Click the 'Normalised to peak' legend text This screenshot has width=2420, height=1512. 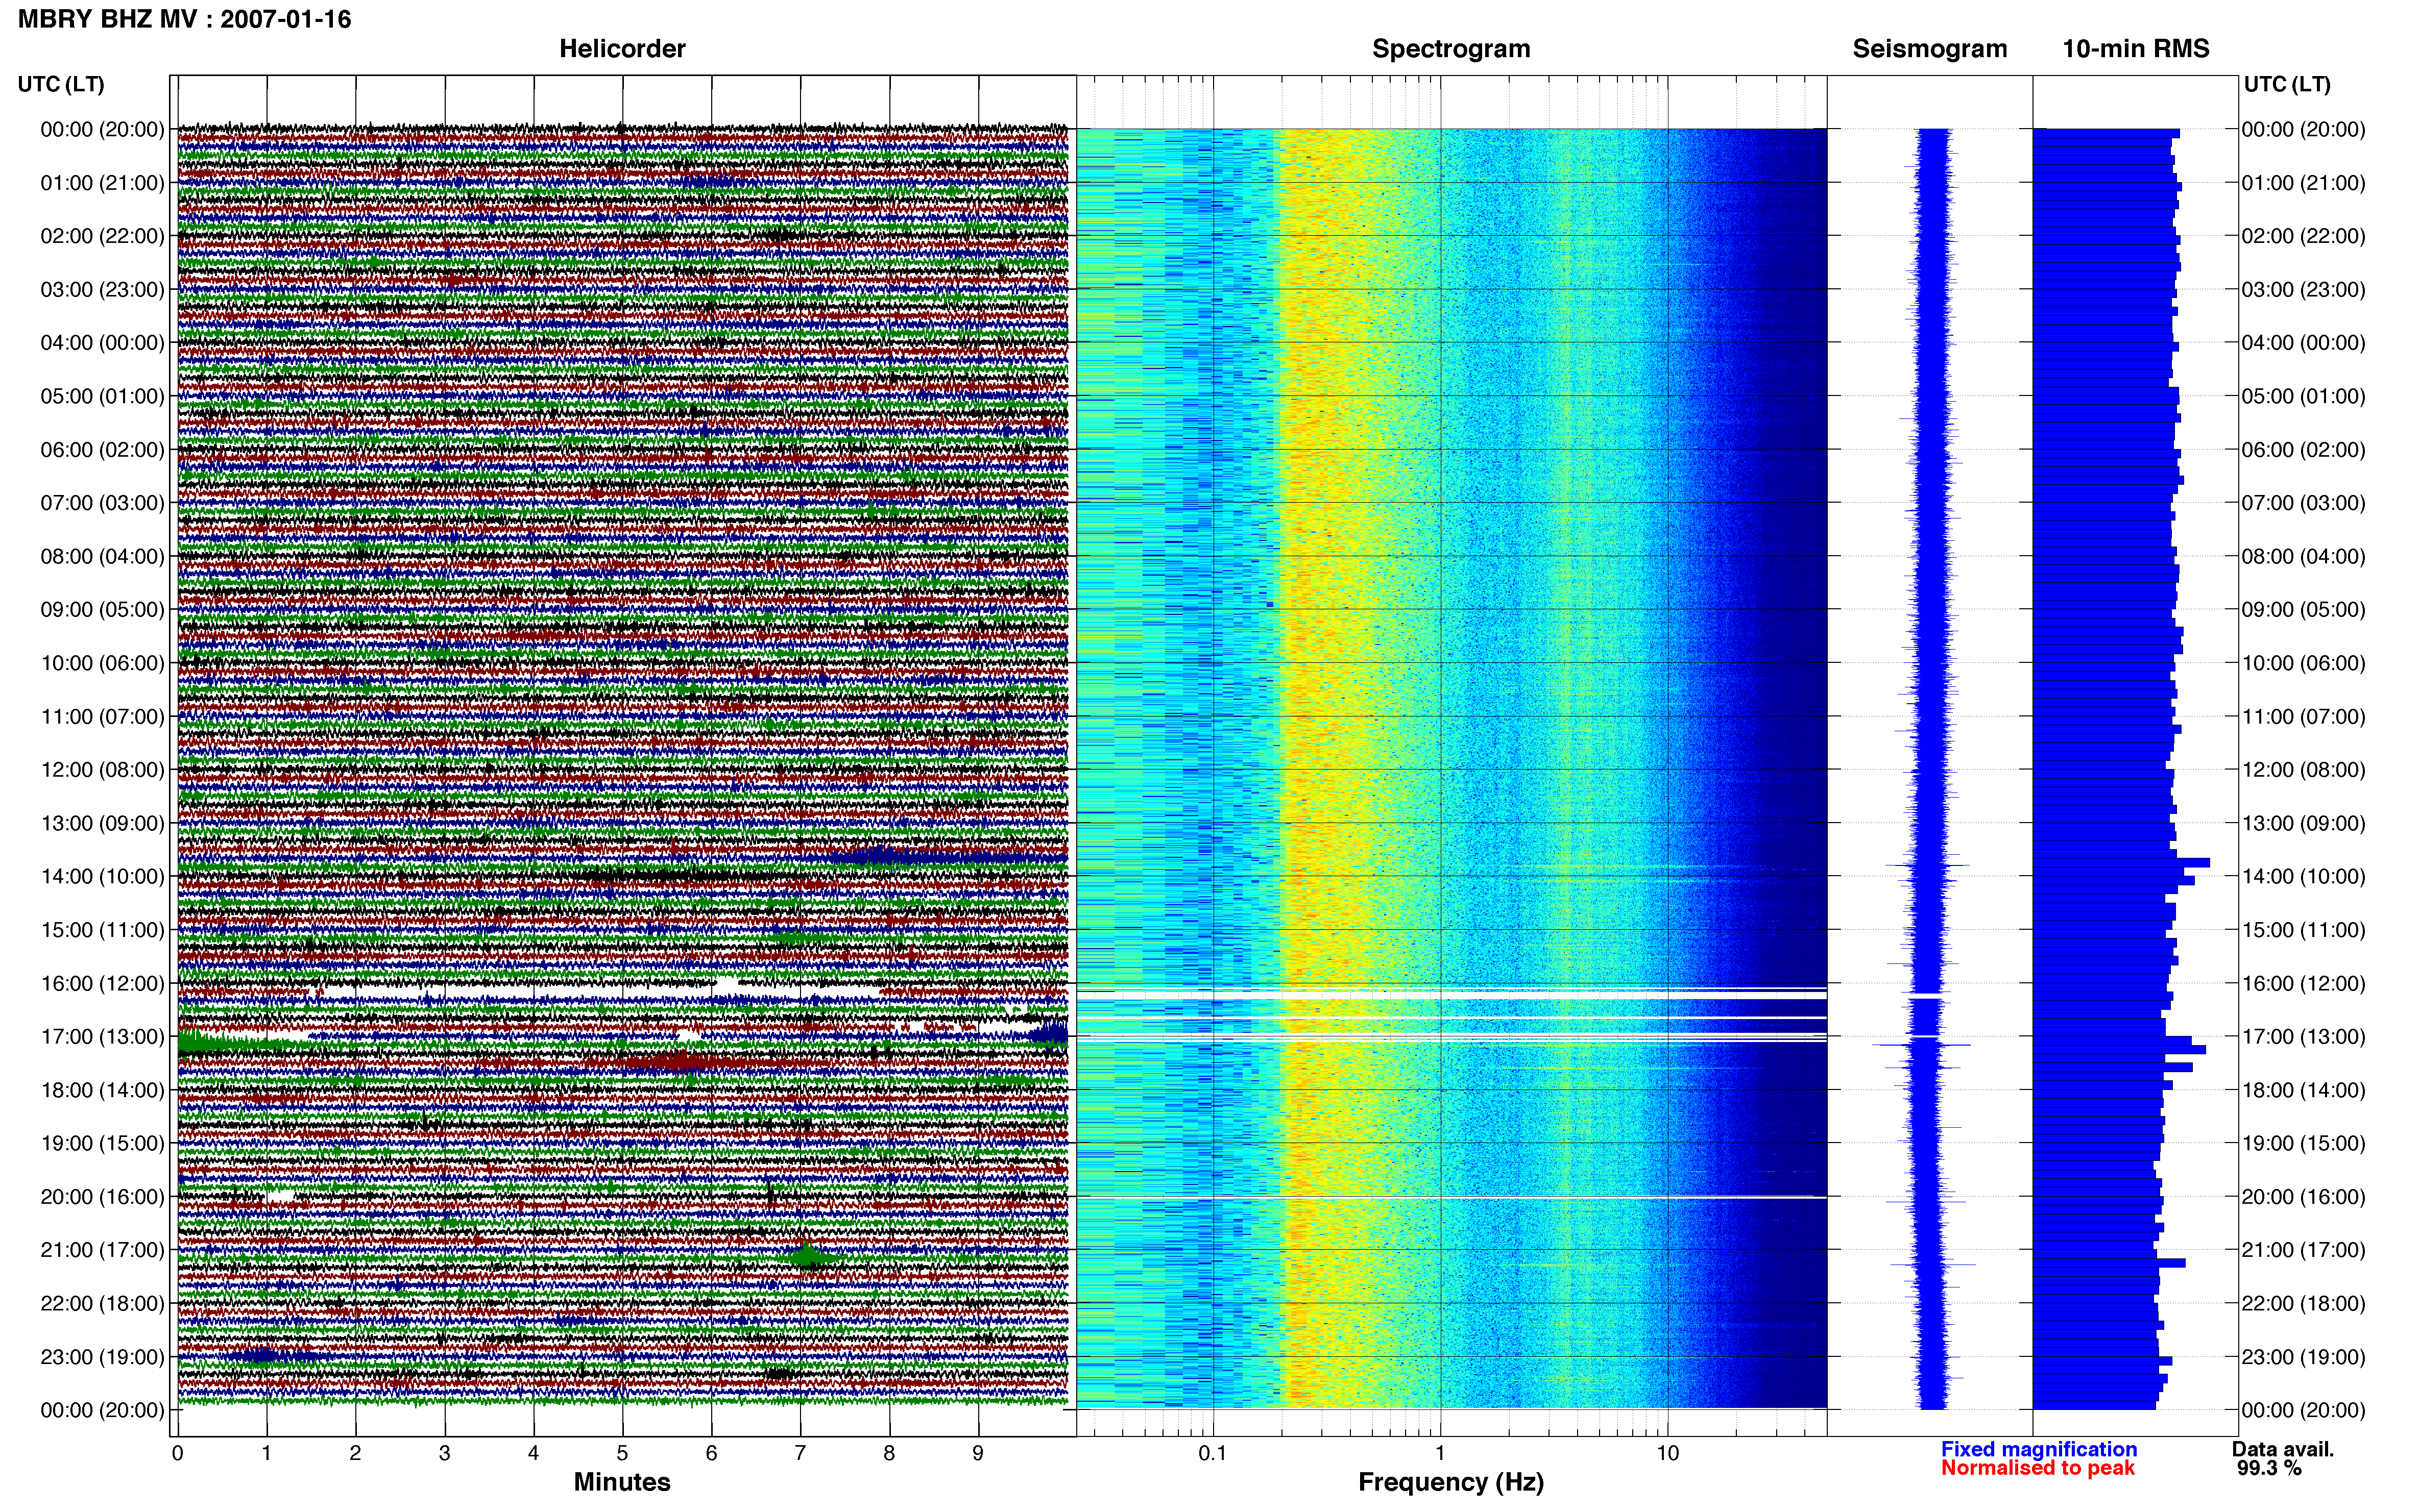point(2038,1468)
